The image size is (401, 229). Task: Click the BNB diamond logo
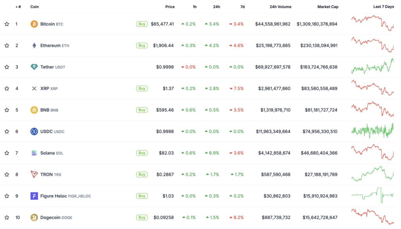pyautogui.click(x=34, y=110)
